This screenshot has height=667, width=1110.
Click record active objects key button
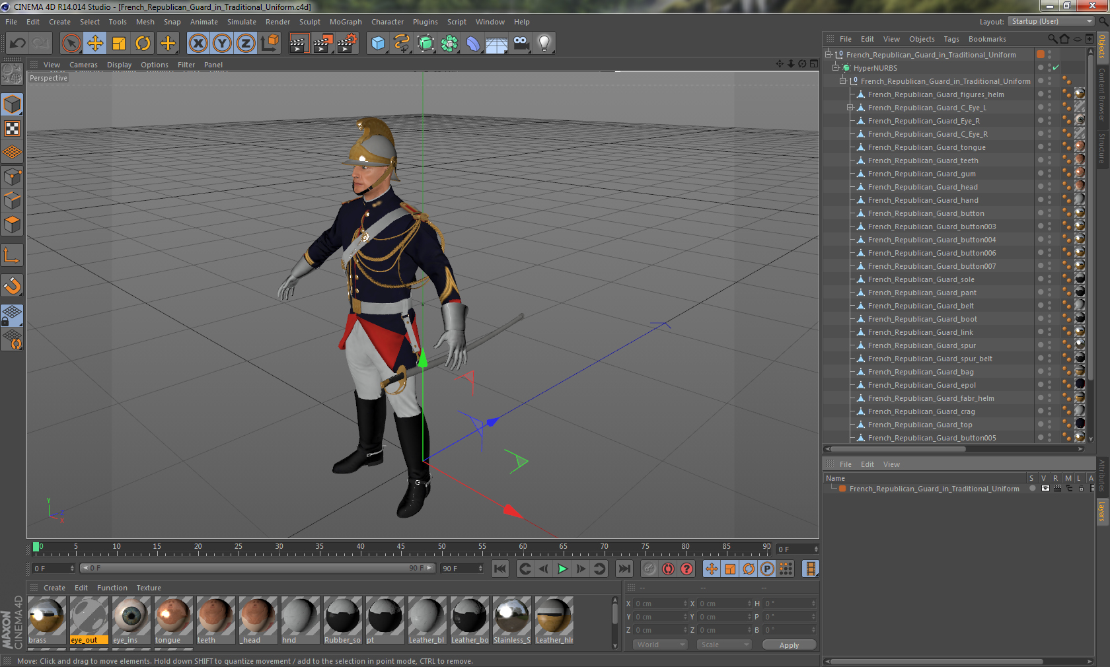pyautogui.click(x=650, y=569)
